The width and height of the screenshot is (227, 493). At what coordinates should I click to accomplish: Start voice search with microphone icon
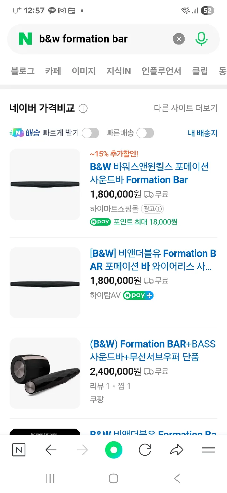click(x=201, y=39)
